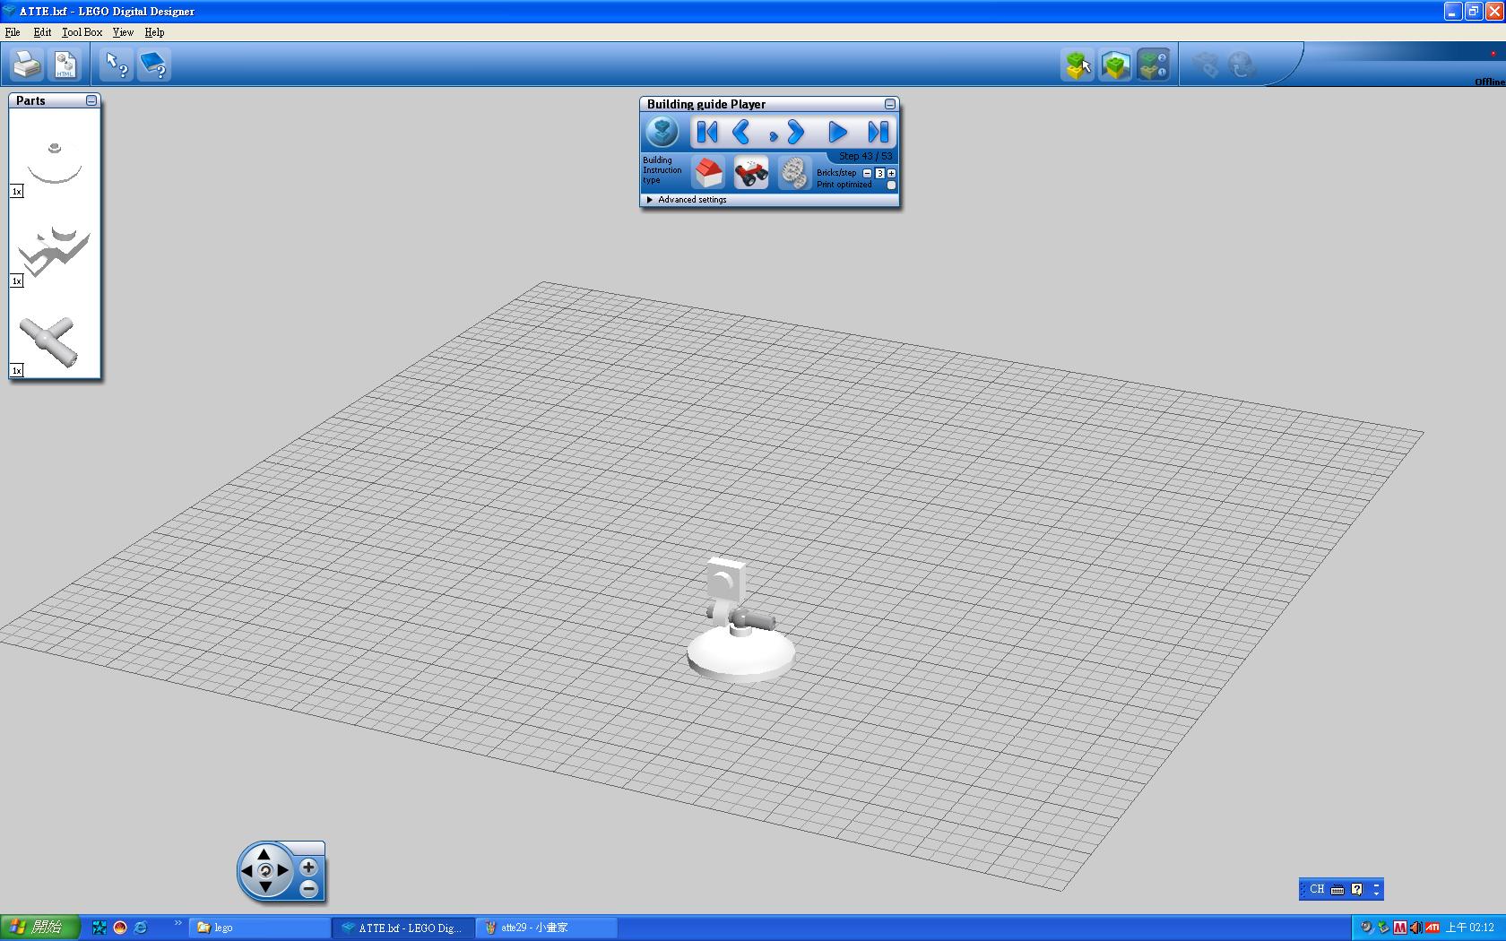
Task: Switch to ATTE.lxf LEGO Digital Designer taskbar button
Action: coord(402,928)
